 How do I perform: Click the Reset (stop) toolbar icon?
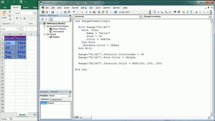click(x=90, y=12)
